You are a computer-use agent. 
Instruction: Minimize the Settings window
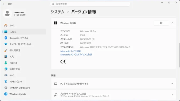[x=162, y=2]
